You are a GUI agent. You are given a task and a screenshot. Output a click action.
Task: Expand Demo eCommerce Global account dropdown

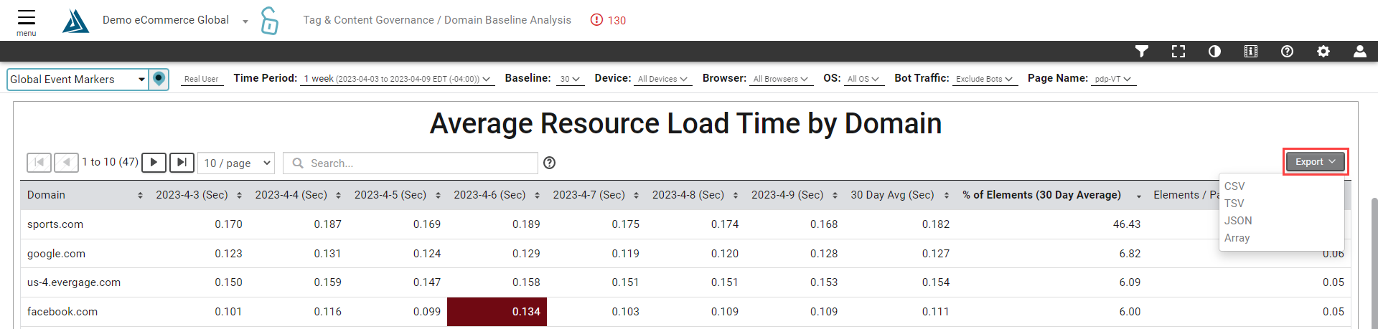[x=245, y=22]
